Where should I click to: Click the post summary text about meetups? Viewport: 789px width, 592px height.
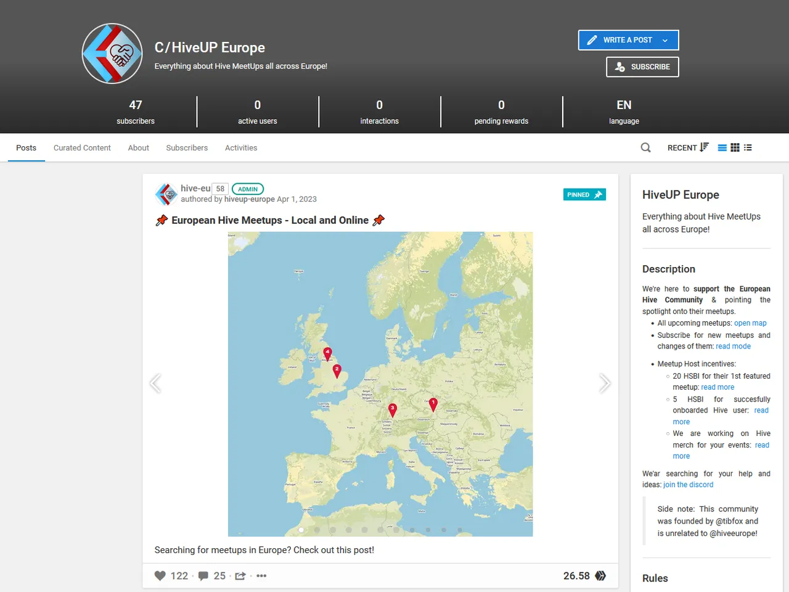coord(264,550)
